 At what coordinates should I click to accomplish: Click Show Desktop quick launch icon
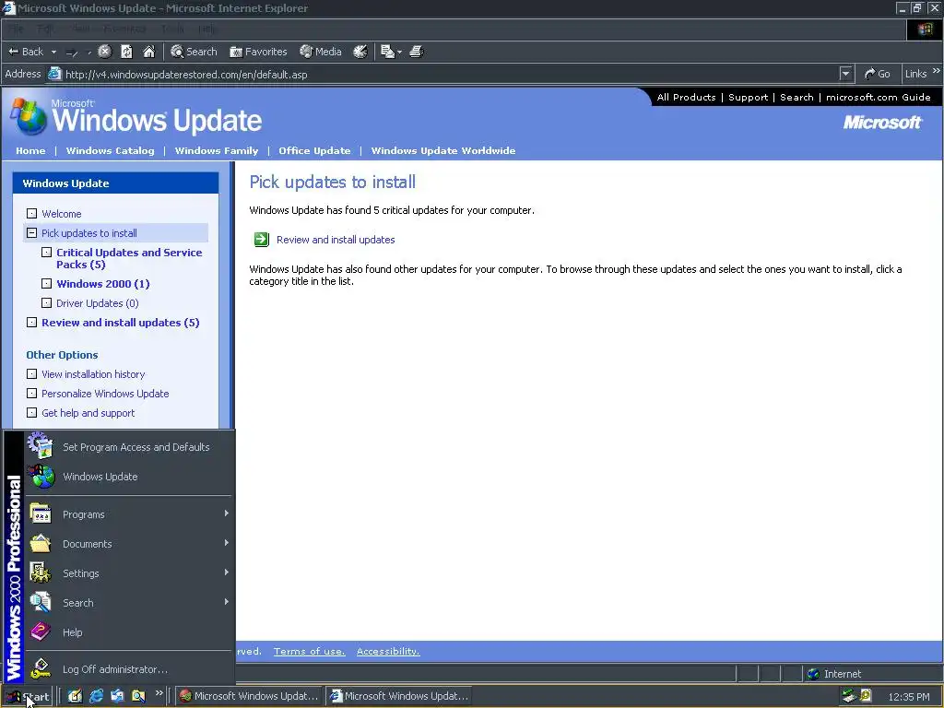coord(75,696)
